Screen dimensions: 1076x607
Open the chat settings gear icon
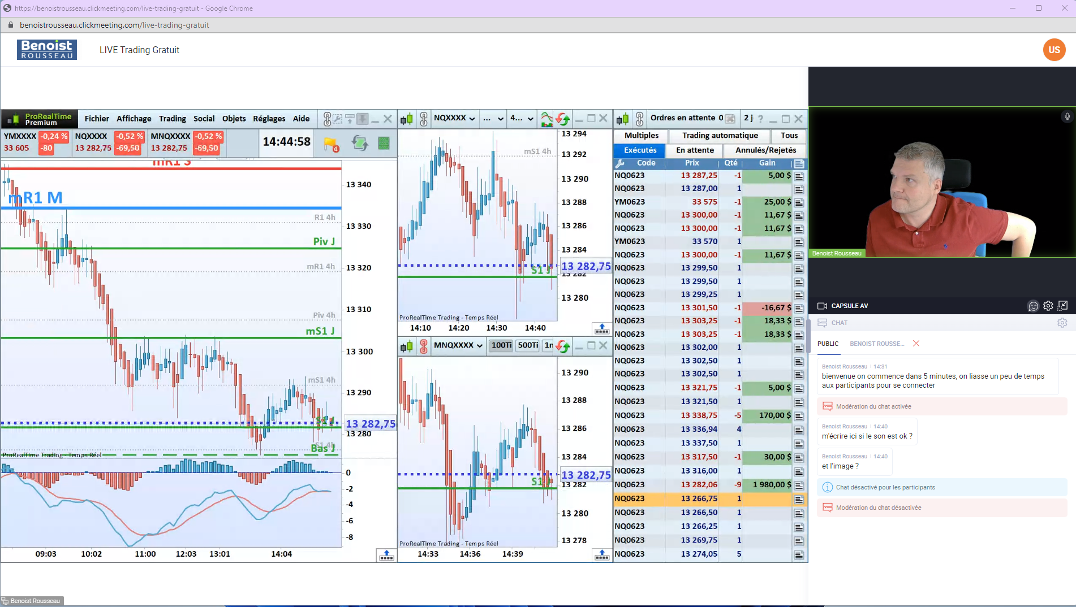click(1062, 323)
